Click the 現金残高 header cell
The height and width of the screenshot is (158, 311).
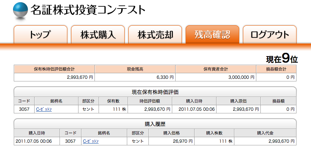pos(135,69)
